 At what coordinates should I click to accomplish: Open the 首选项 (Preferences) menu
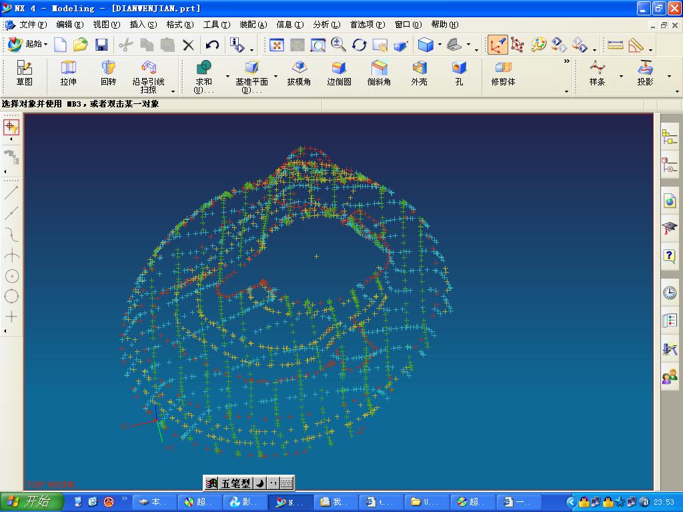(368, 25)
